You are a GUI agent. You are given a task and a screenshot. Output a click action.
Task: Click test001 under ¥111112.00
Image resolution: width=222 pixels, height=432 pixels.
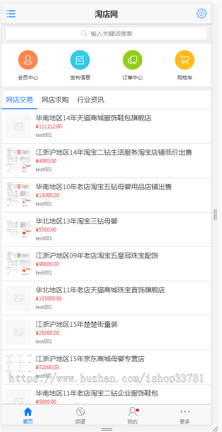click(44, 135)
